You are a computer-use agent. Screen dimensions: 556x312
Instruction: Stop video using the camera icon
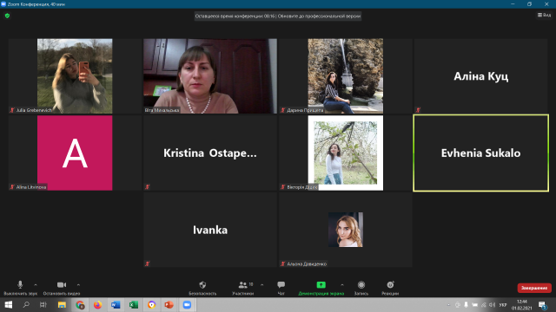click(62, 288)
